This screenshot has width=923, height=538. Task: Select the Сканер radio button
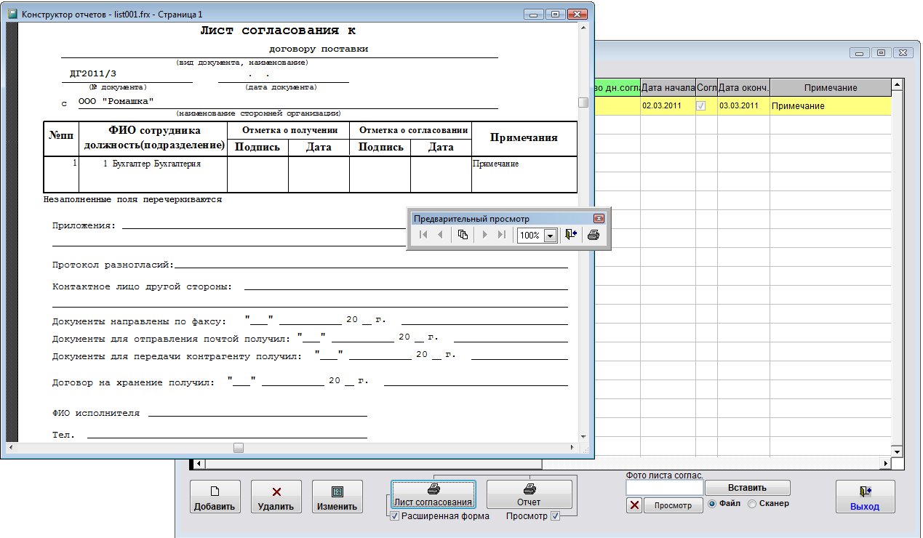(x=752, y=503)
